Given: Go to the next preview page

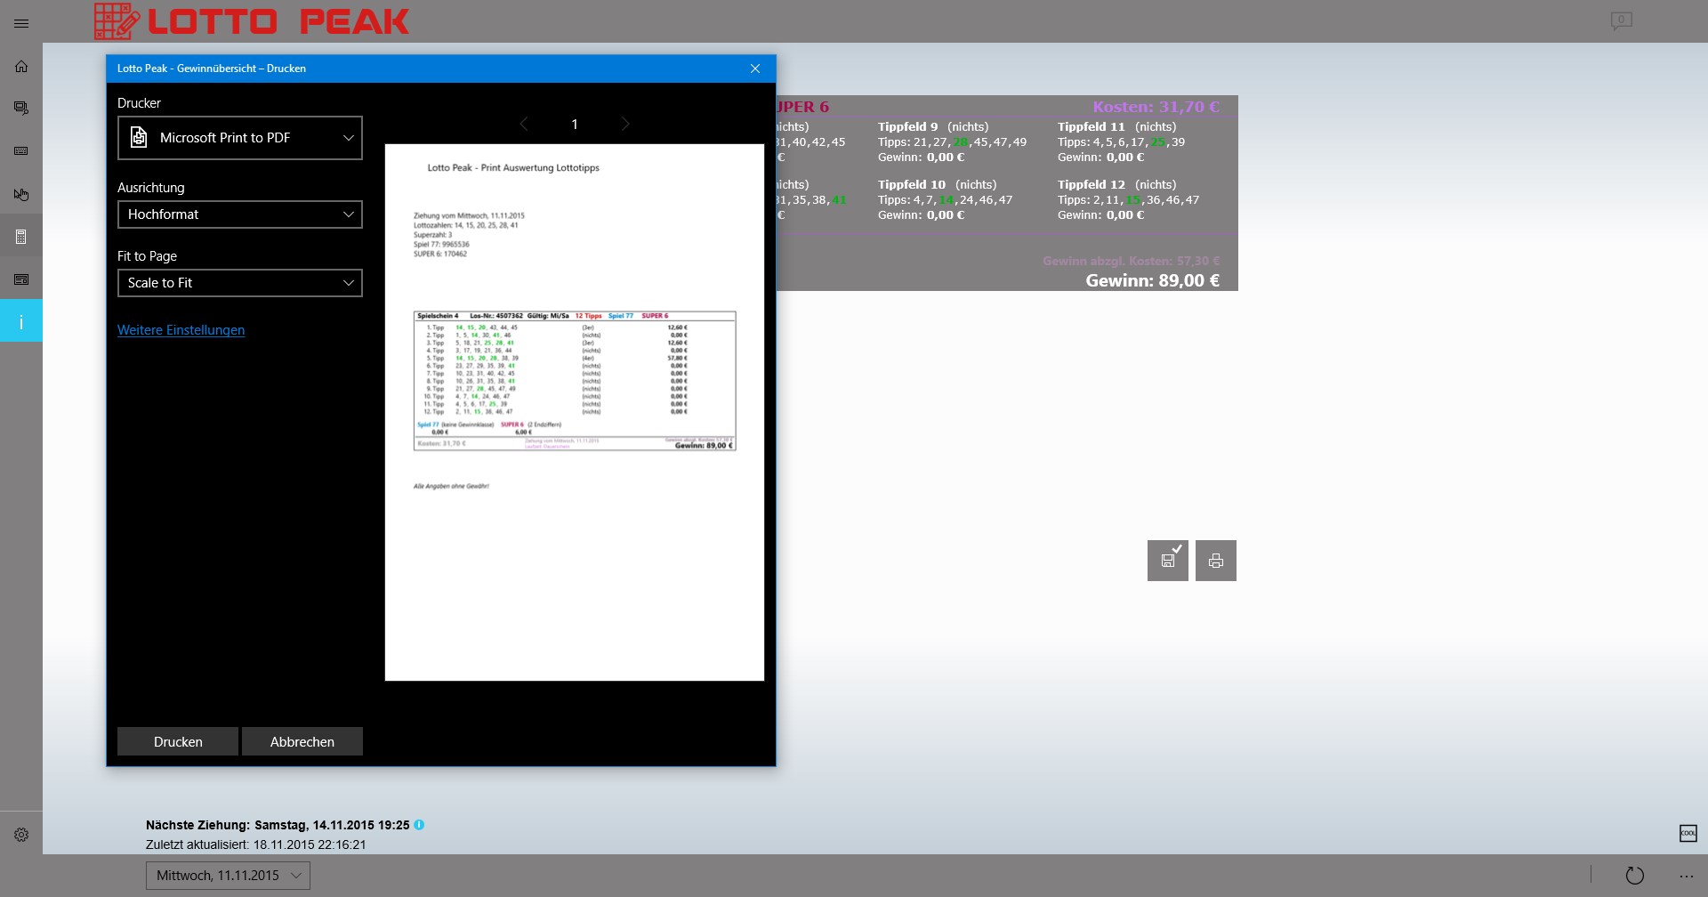Looking at the screenshot, I should coord(625,125).
